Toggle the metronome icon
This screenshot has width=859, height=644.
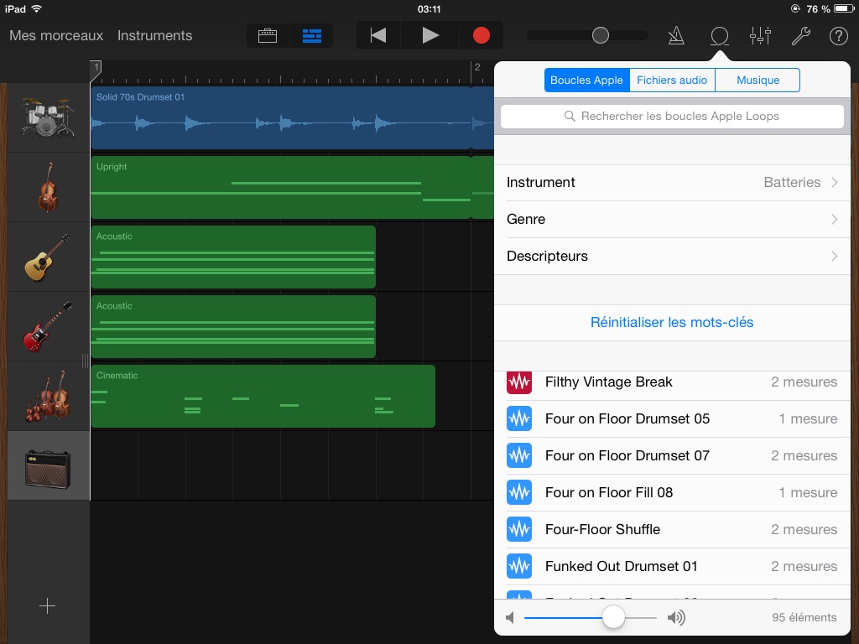pos(676,36)
